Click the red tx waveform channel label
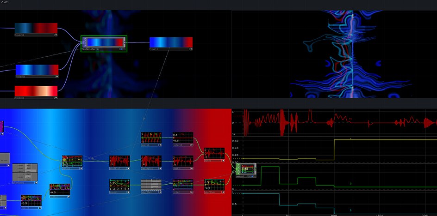 tap(350, 119)
